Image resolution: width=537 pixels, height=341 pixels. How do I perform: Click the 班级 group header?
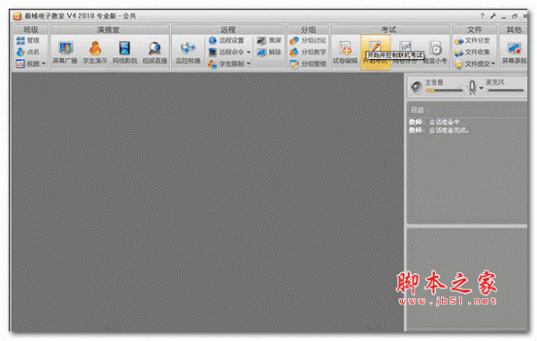point(30,29)
